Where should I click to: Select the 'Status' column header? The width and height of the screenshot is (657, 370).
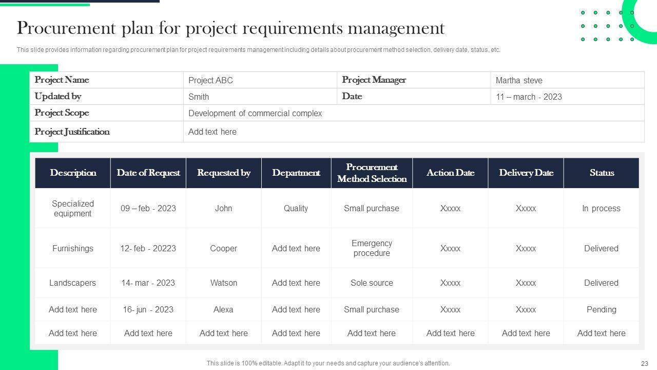(602, 173)
